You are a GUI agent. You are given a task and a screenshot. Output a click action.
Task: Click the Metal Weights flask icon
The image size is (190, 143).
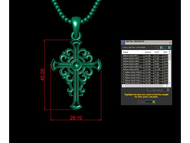[x=123, y=43]
